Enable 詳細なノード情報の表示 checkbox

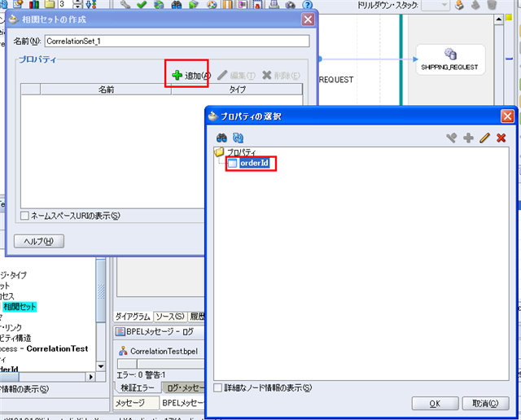[217, 388]
